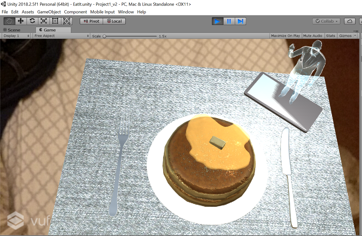362x236 pixels.
Task: Open the Collab dropdown
Action: [327, 21]
